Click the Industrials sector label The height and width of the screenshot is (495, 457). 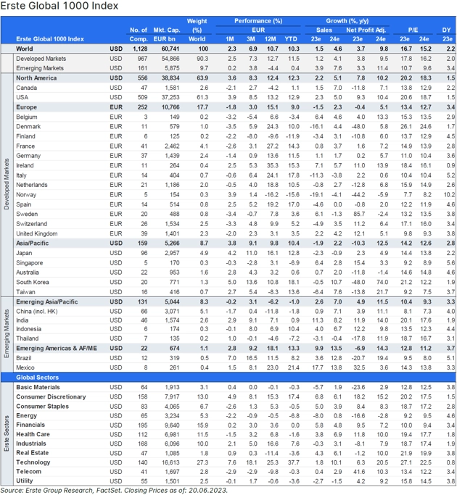point(31,444)
